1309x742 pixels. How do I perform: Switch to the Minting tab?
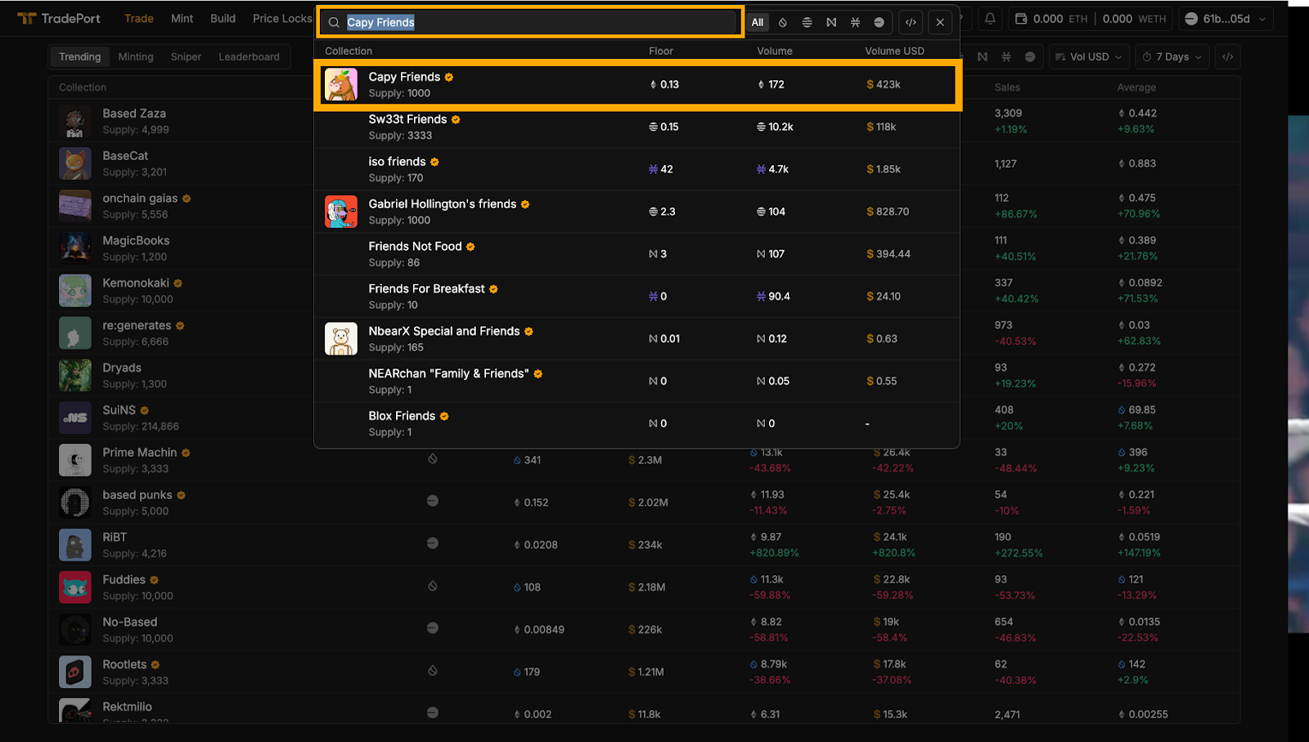click(x=136, y=56)
